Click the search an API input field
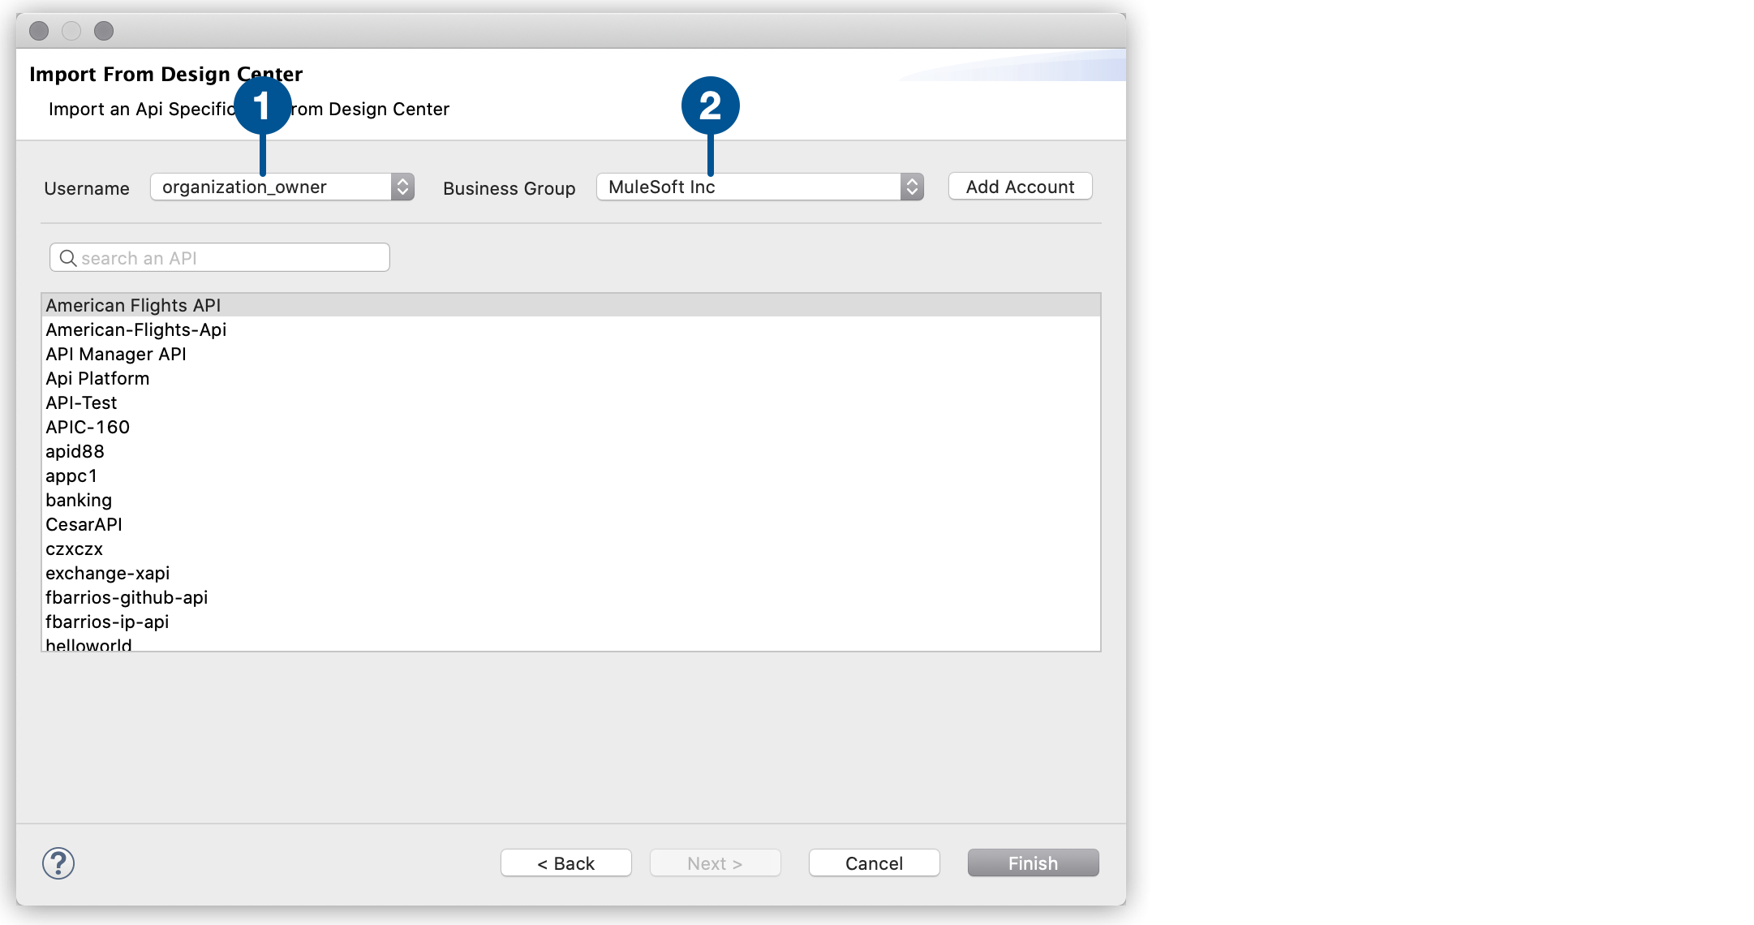This screenshot has height=925, width=1754. (219, 257)
